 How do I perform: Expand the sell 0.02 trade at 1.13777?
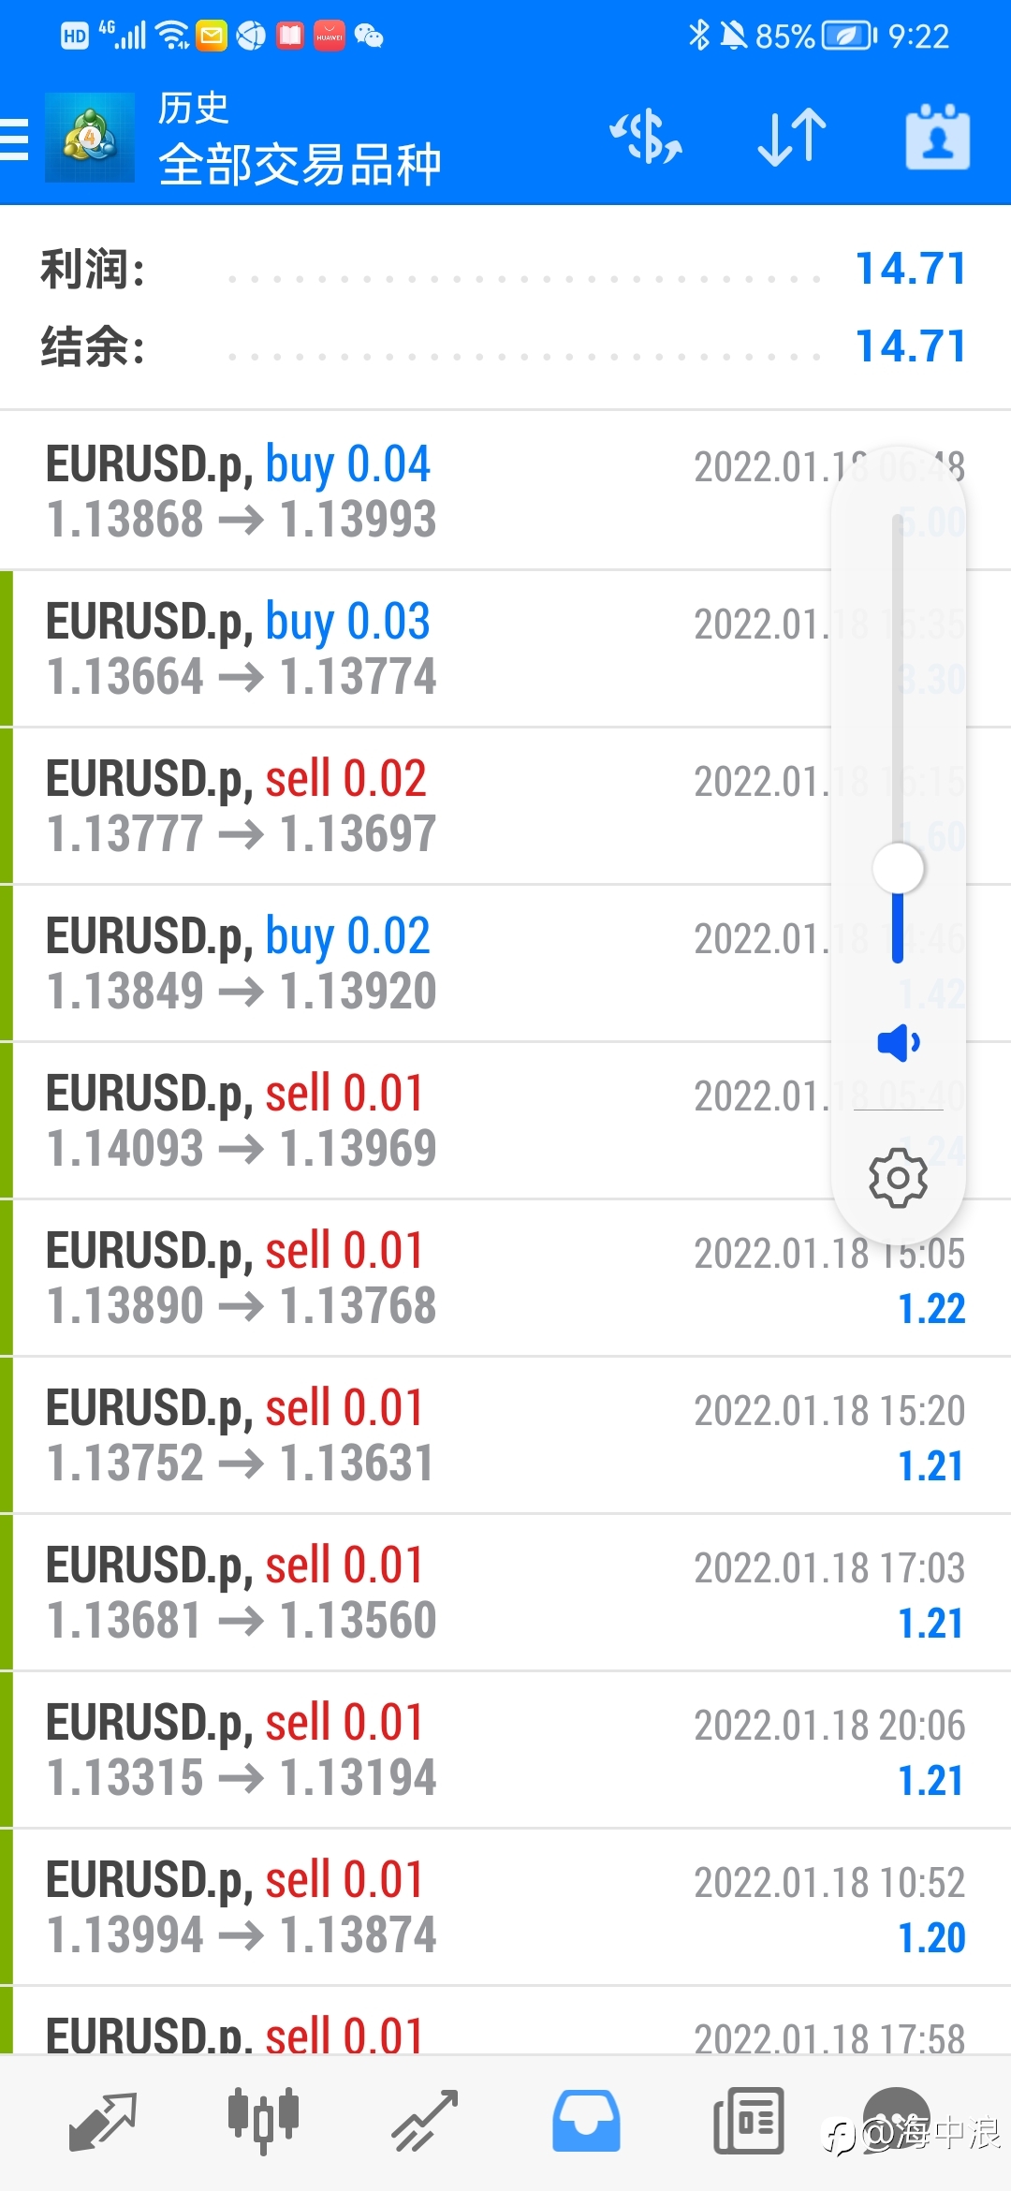point(505,805)
